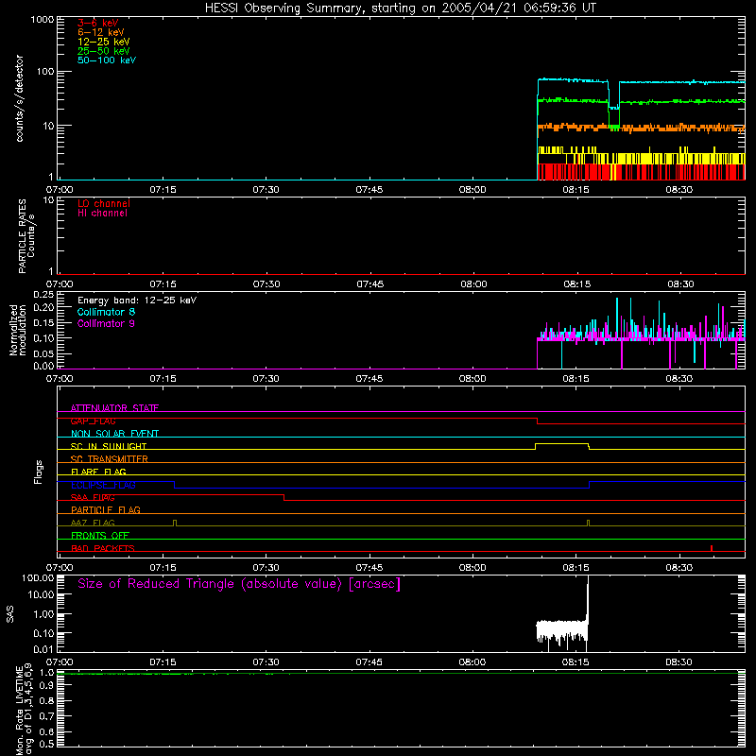This screenshot has width=756, height=756.
Task: Click the Size of Reduced Triangle label
Action: 239,584
